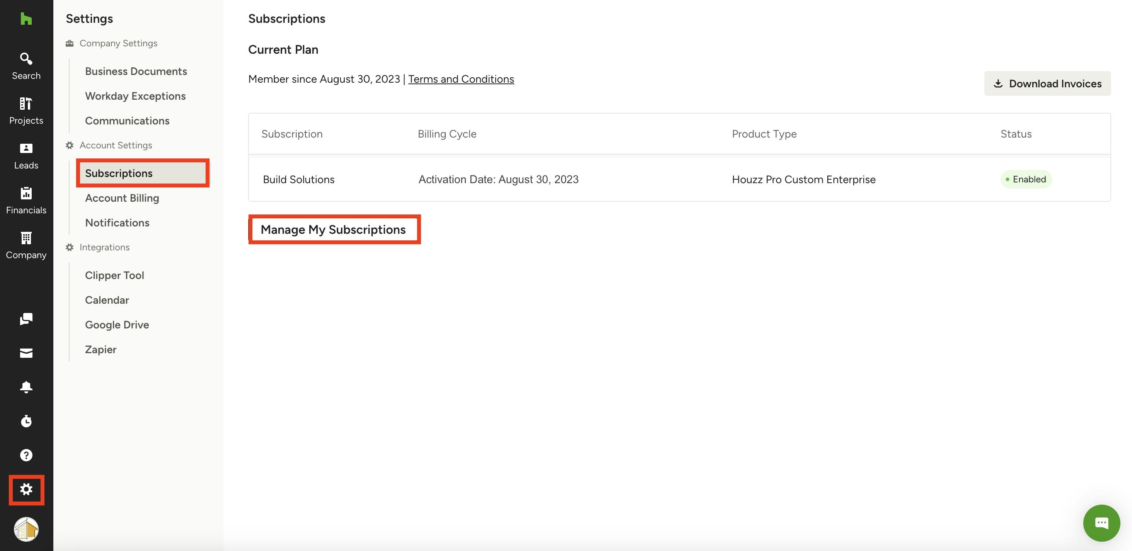Click the Company Settings briefcase icon

pos(70,43)
